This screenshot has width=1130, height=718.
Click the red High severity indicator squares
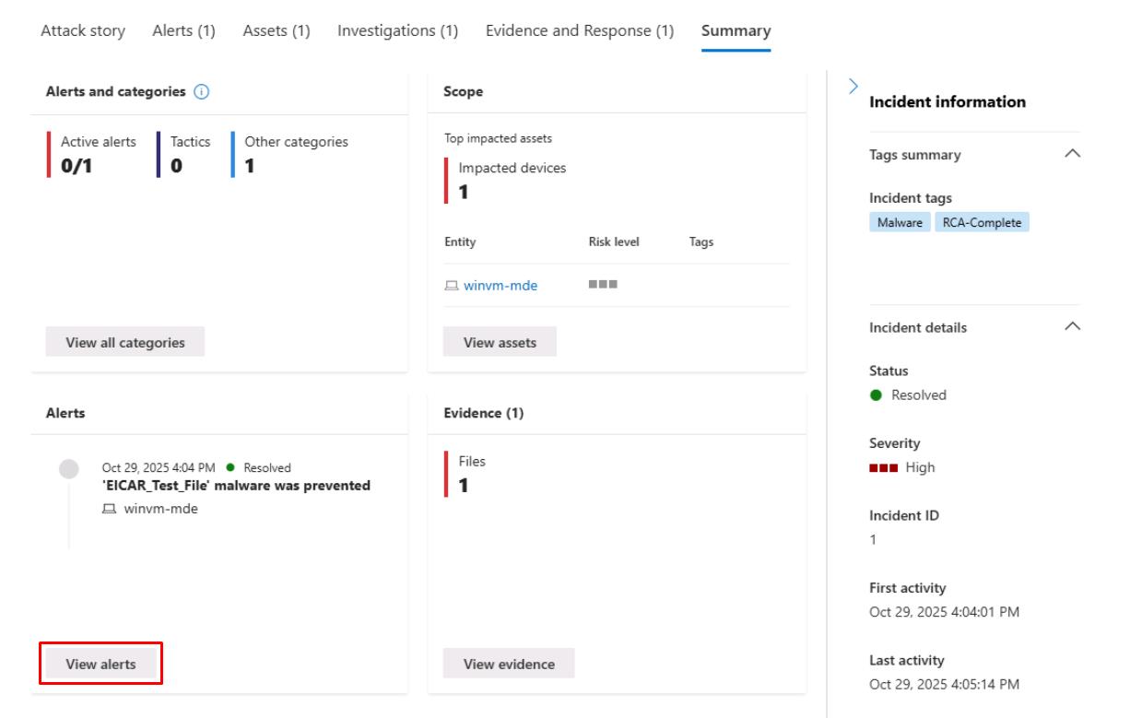tap(884, 467)
